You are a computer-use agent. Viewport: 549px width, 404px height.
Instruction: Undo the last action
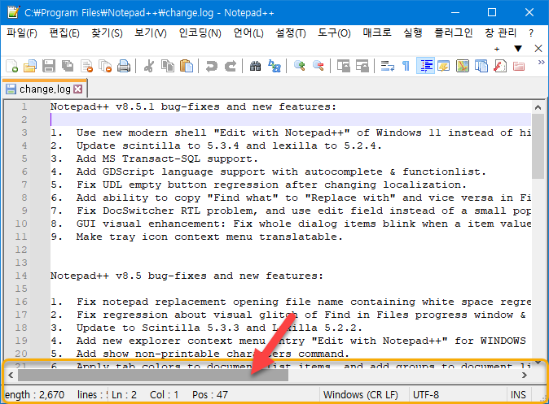212,66
